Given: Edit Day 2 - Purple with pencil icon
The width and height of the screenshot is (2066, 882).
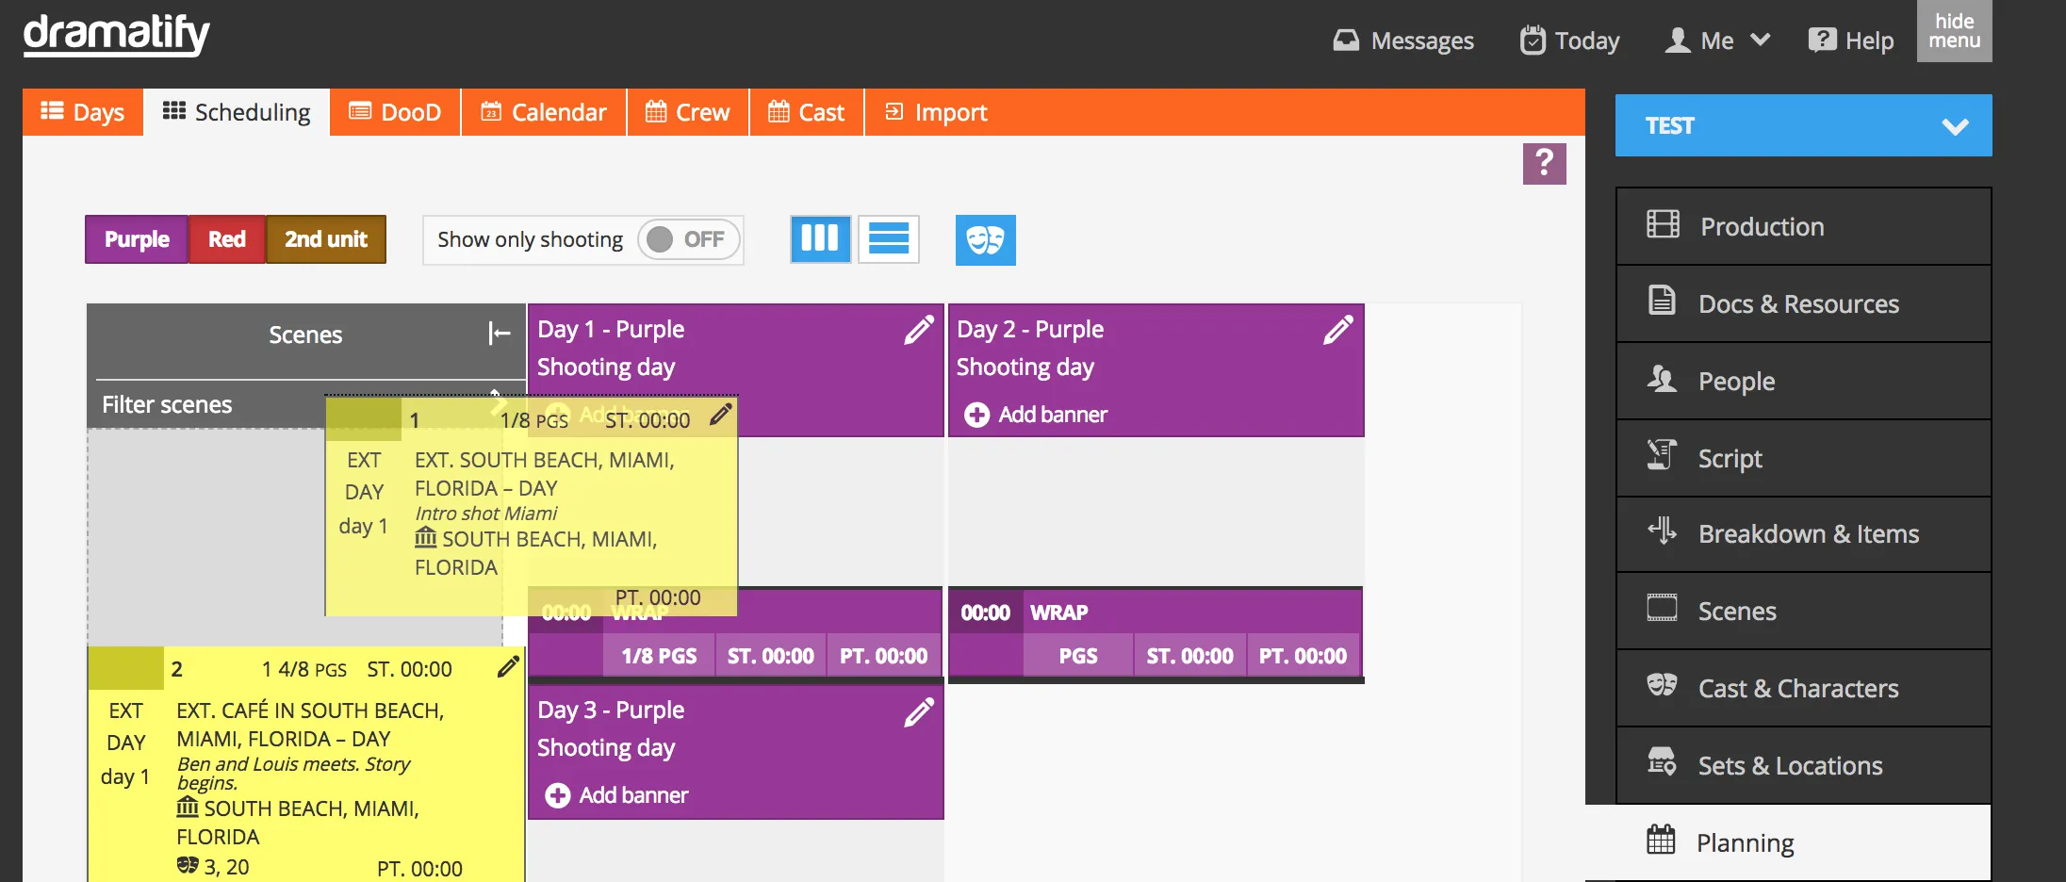Looking at the screenshot, I should point(1338,330).
